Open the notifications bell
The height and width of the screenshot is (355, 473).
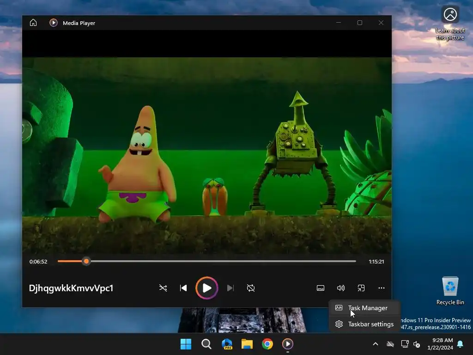tap(461, 344)
